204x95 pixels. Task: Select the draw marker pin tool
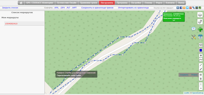201,56
